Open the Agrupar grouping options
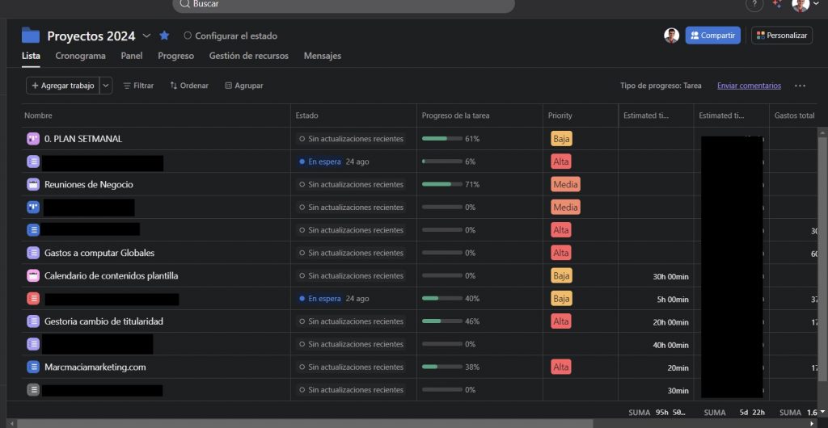 click(x=243, y=86)
